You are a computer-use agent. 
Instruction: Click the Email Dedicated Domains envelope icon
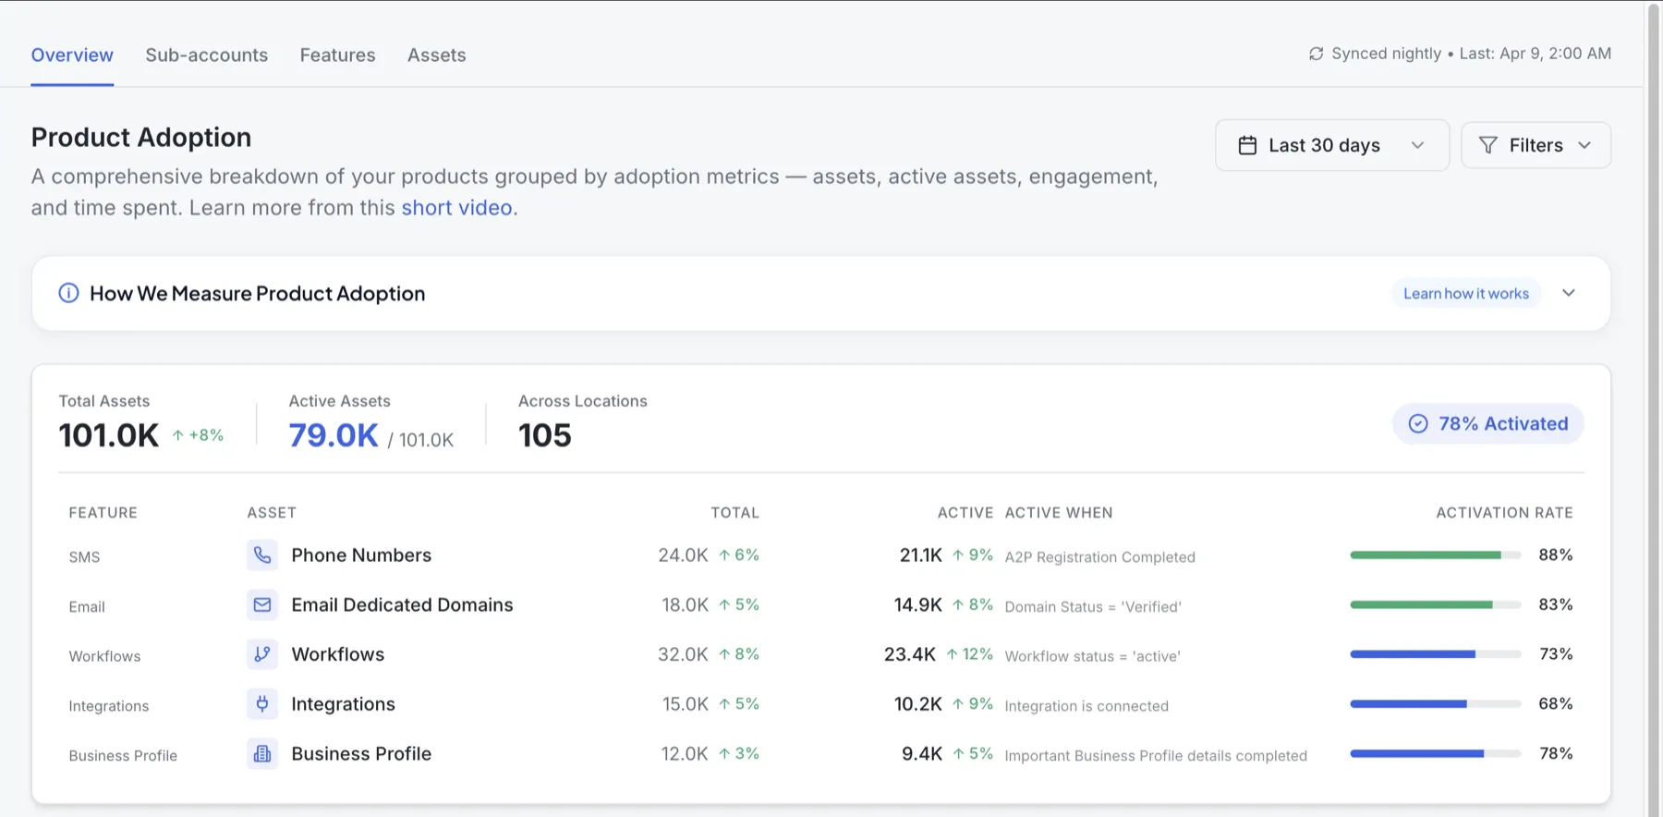click(x=262, y=604)
